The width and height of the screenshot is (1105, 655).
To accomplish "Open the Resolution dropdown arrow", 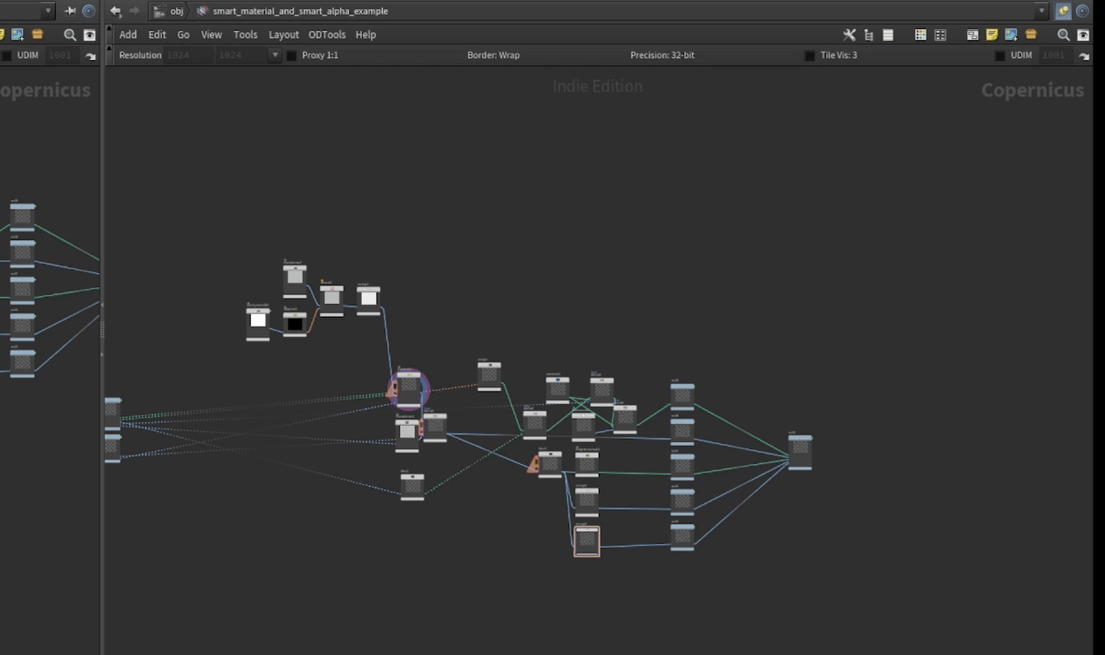I will pyautogui.click(x=275, y=55).
